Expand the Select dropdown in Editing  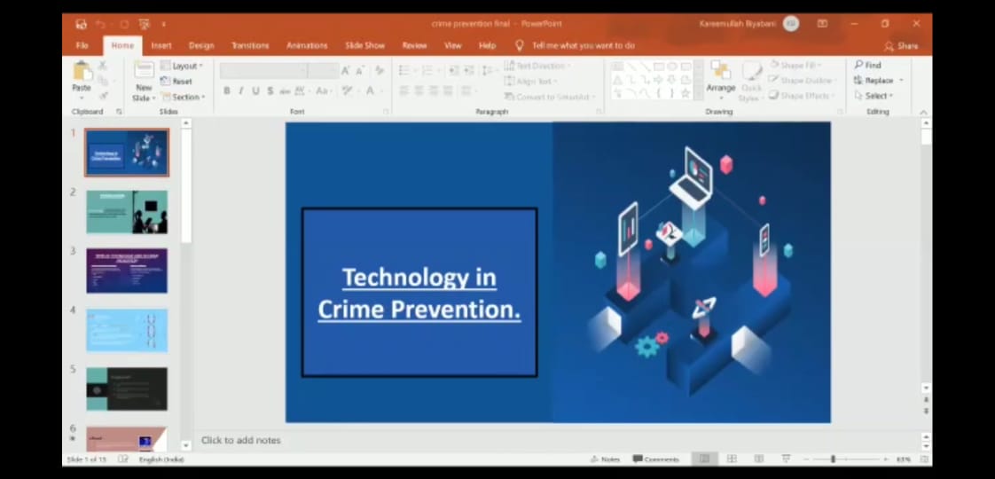pos(874,96)
